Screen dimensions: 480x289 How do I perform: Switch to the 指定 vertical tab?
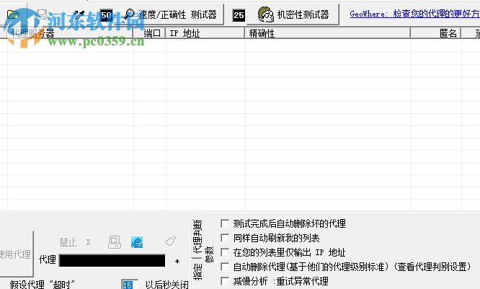(197, 272)
